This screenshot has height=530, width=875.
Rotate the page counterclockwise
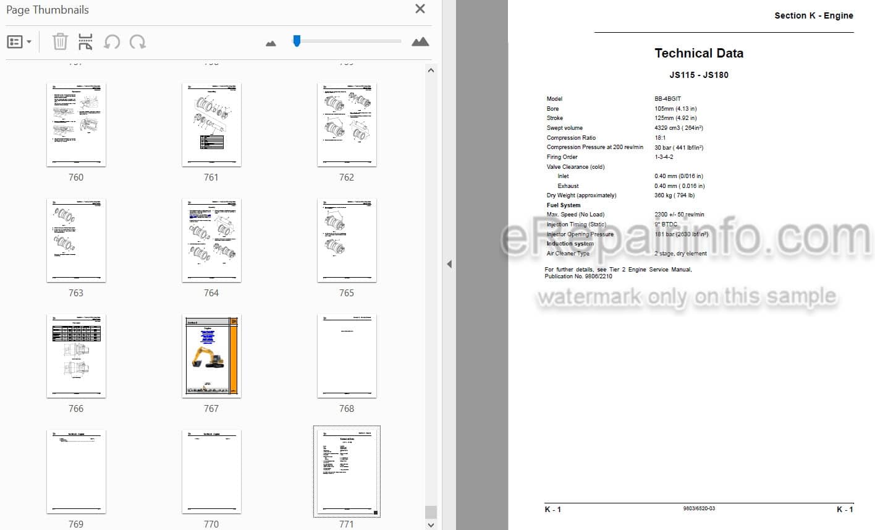(112, 42)
